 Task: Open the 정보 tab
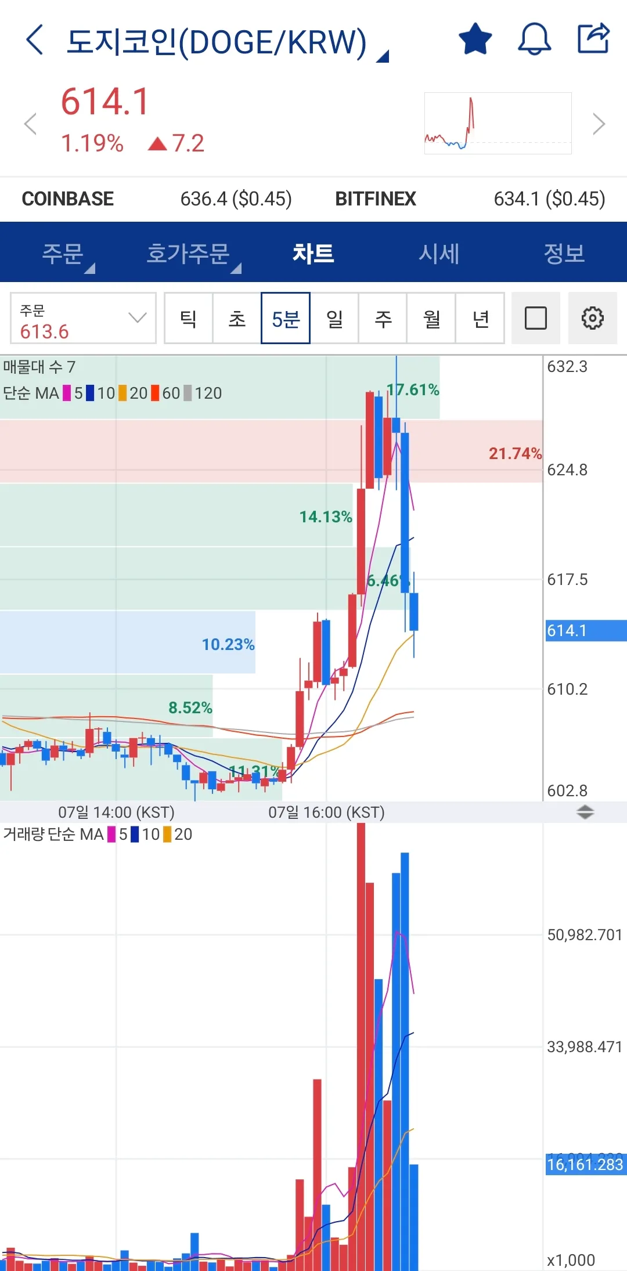[x=564, y=254]
